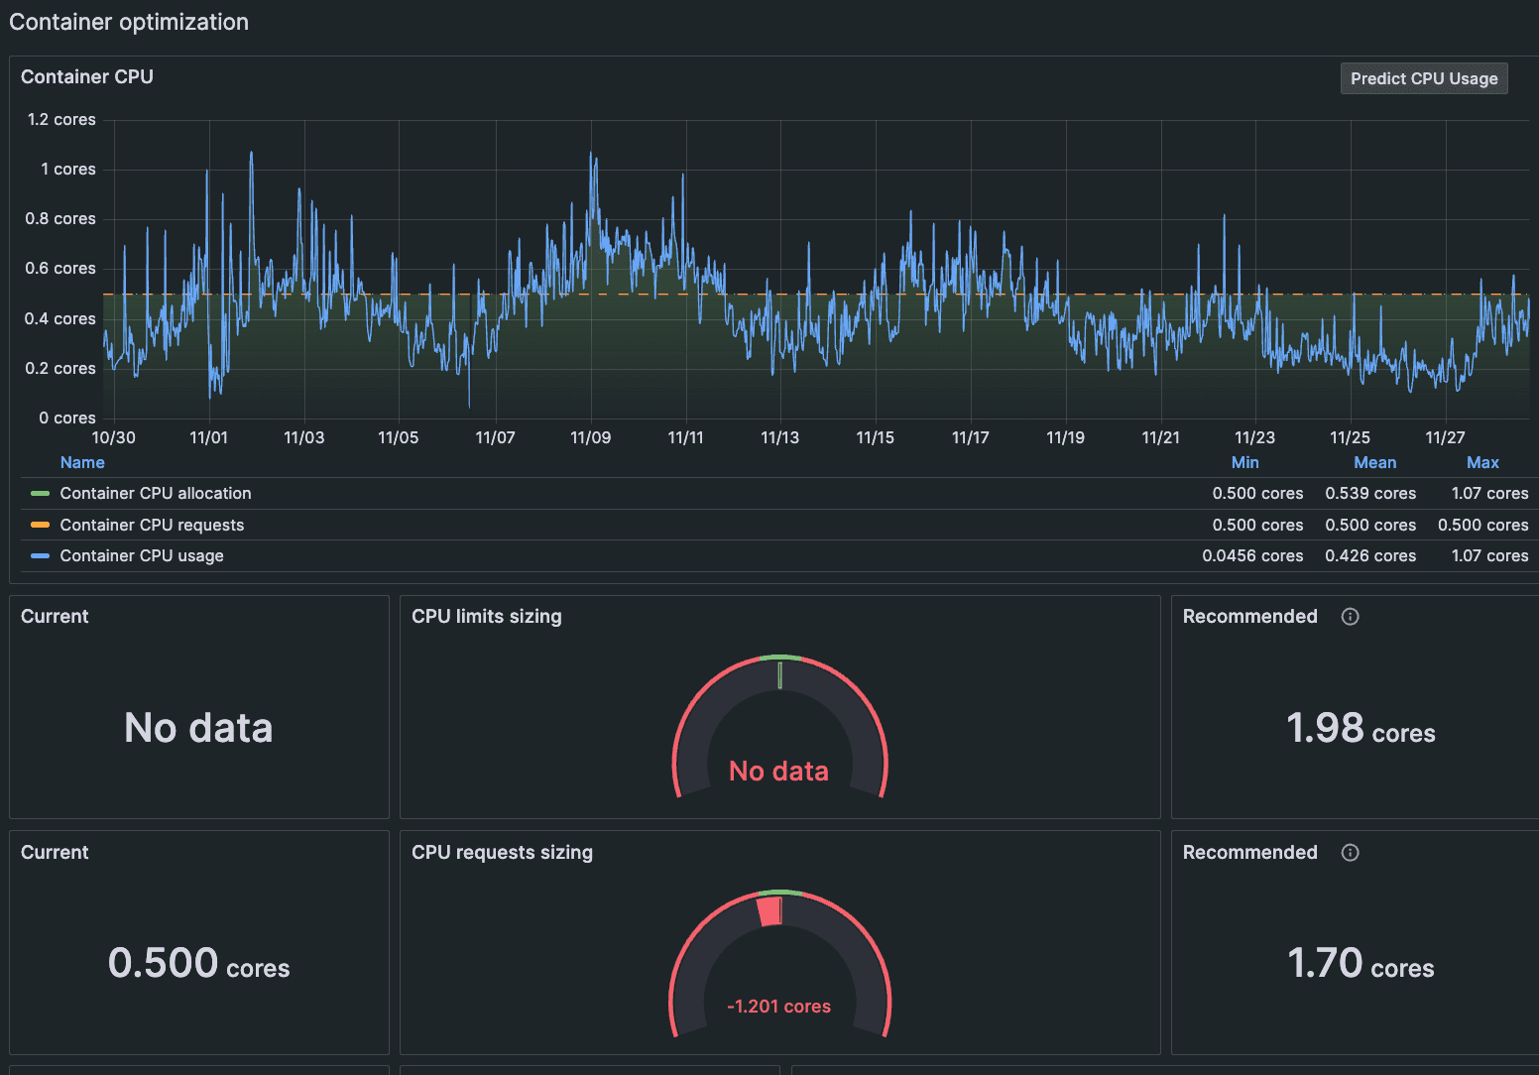Click the Predict CPU Usage button
The height and width of the screenshot is (1075, 1539).
point(1423,78)
